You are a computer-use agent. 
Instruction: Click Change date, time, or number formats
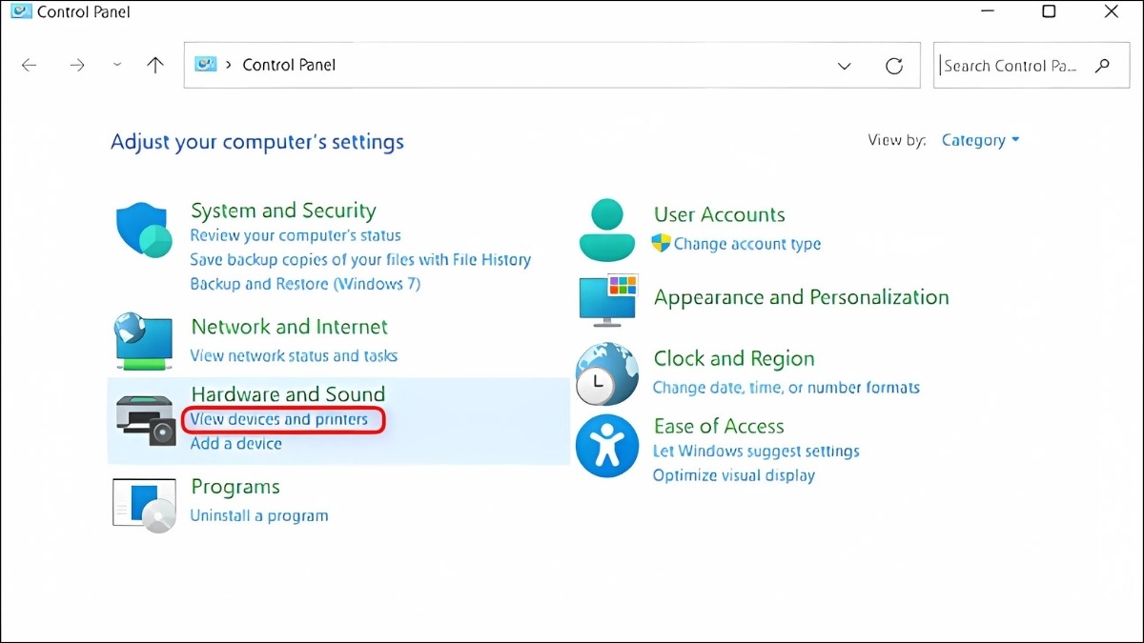(786, 388)
